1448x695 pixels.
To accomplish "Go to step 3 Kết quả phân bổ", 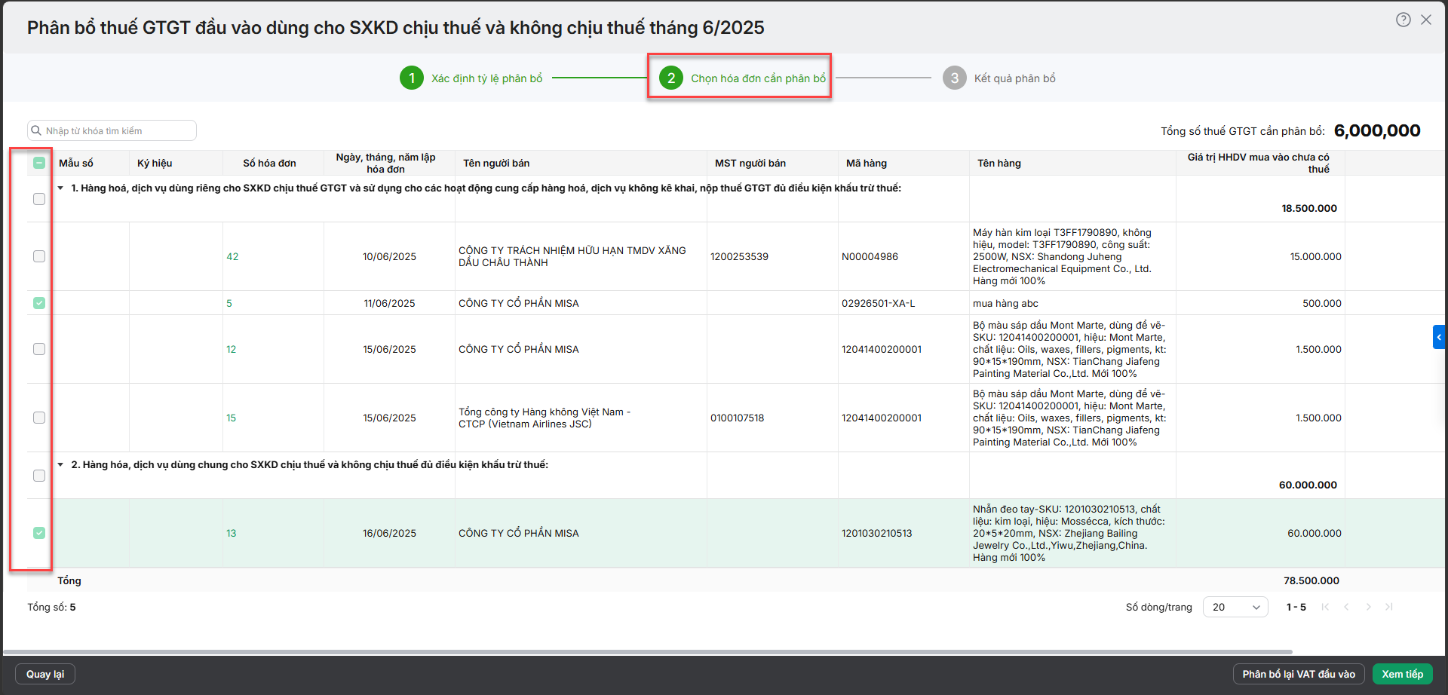I will [x=999, y=78].
